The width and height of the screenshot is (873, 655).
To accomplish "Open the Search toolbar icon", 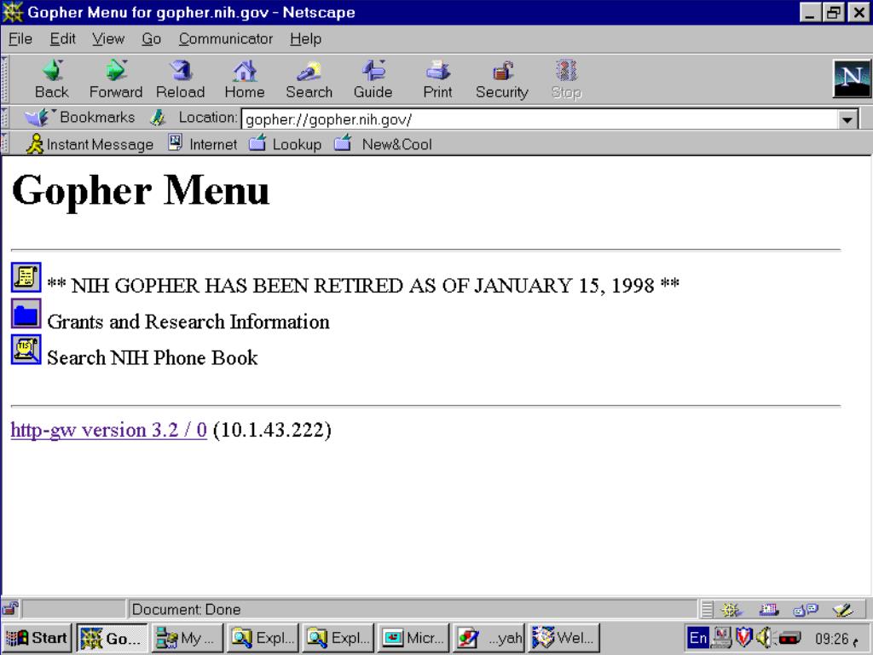I will [x=309, y=72].
